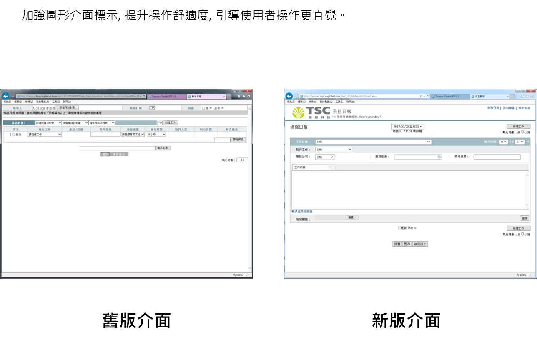Viewport: 537px width, 342px height.
Task: Uncheck the 密件 checkbox in the new interface
Action: click(x=409, y=228)
